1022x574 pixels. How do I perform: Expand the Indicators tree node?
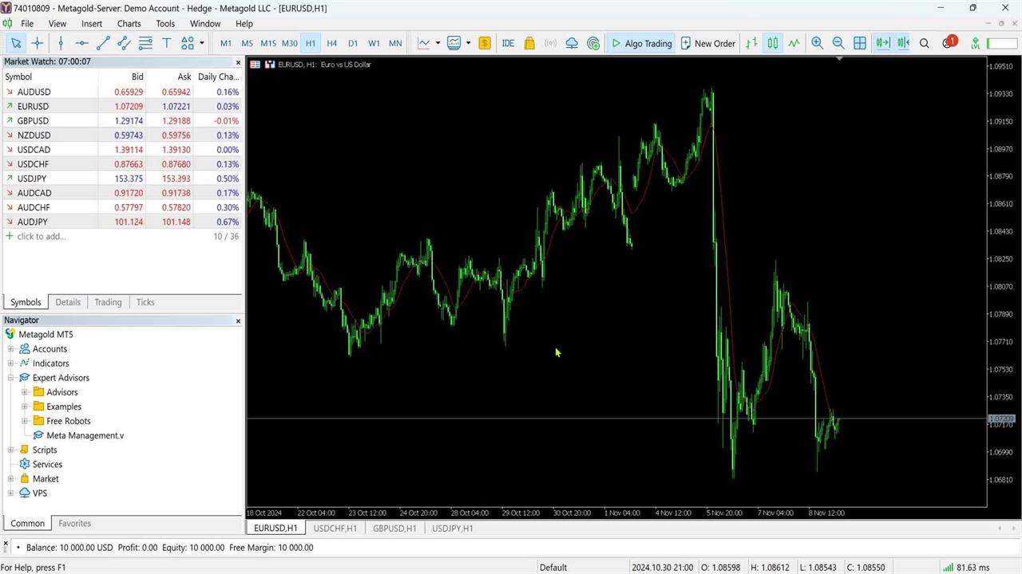point(11,364)
